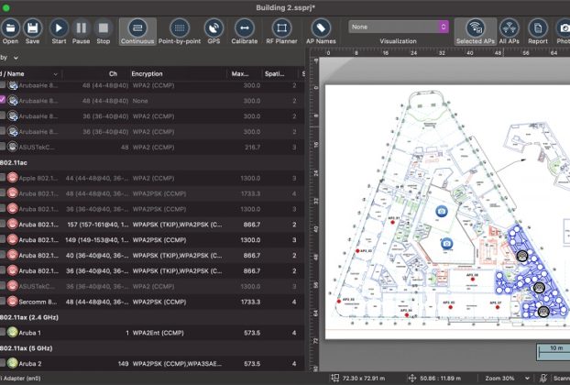Click the Aruba 2 green AP icon

point(12,363)
